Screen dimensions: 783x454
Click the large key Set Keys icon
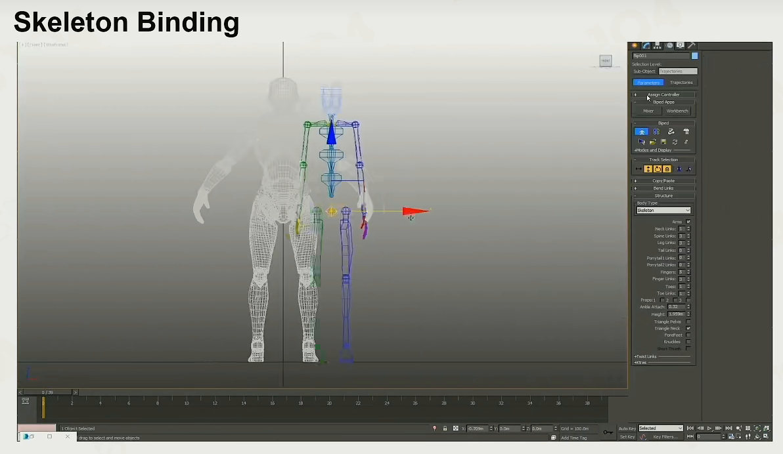[608, 432]
